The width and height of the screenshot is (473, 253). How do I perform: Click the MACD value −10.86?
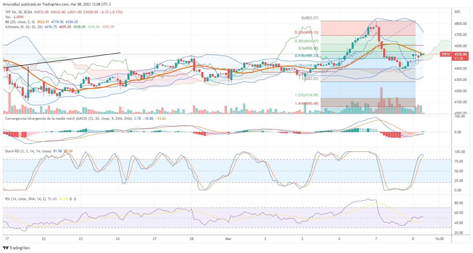tap(148, 119)
